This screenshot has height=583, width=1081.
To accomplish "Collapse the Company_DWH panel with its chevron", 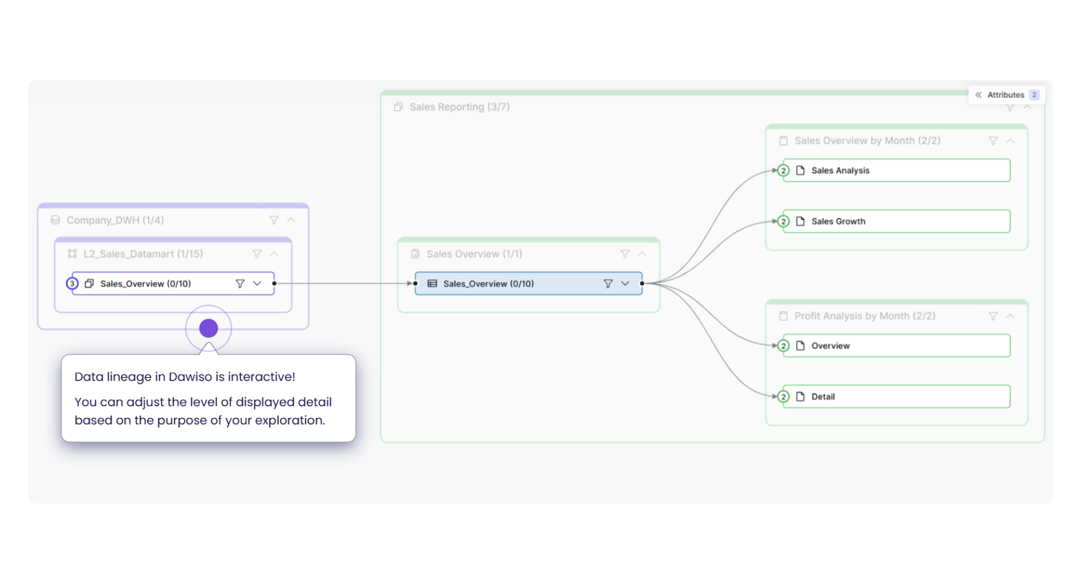I will click(x=292, y=220).
